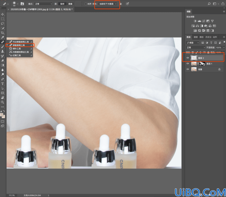
Task: Add a Photo Filter camera adjustment
Action: 206,26
